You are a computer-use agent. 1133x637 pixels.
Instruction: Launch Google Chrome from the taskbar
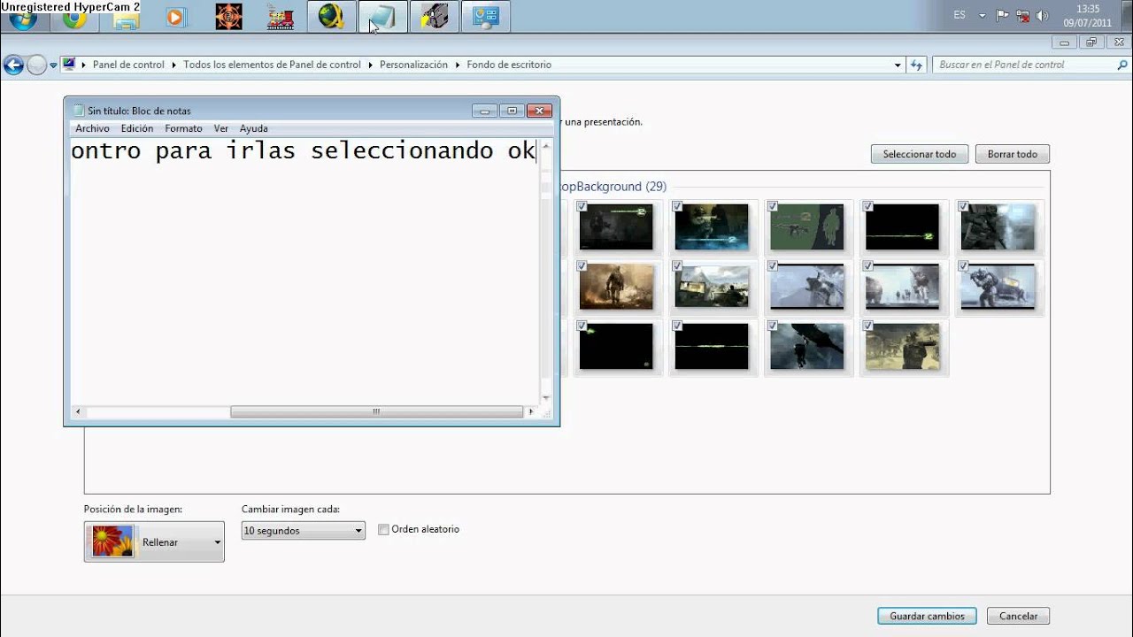tap(74, 18)
